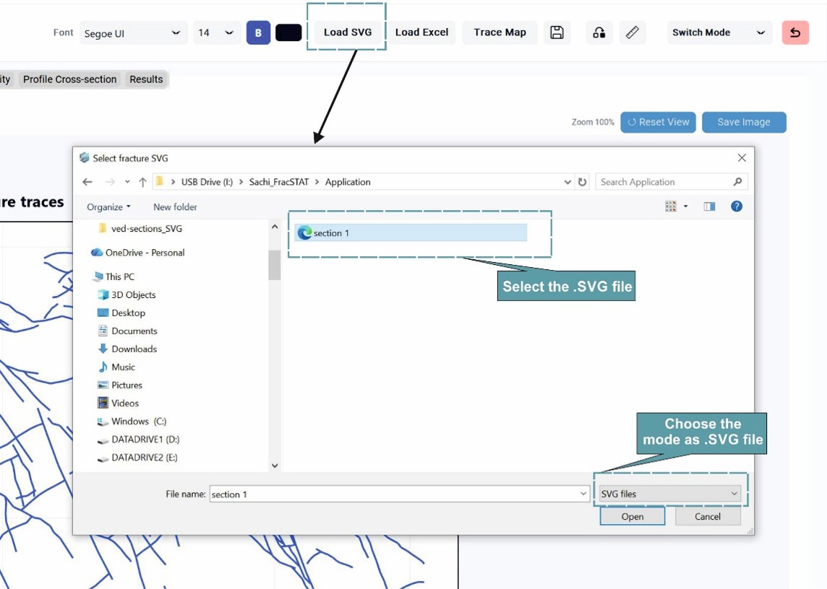Open the ved-sections_SVG folder
The image size is (827, 589).
pos(140,229)
